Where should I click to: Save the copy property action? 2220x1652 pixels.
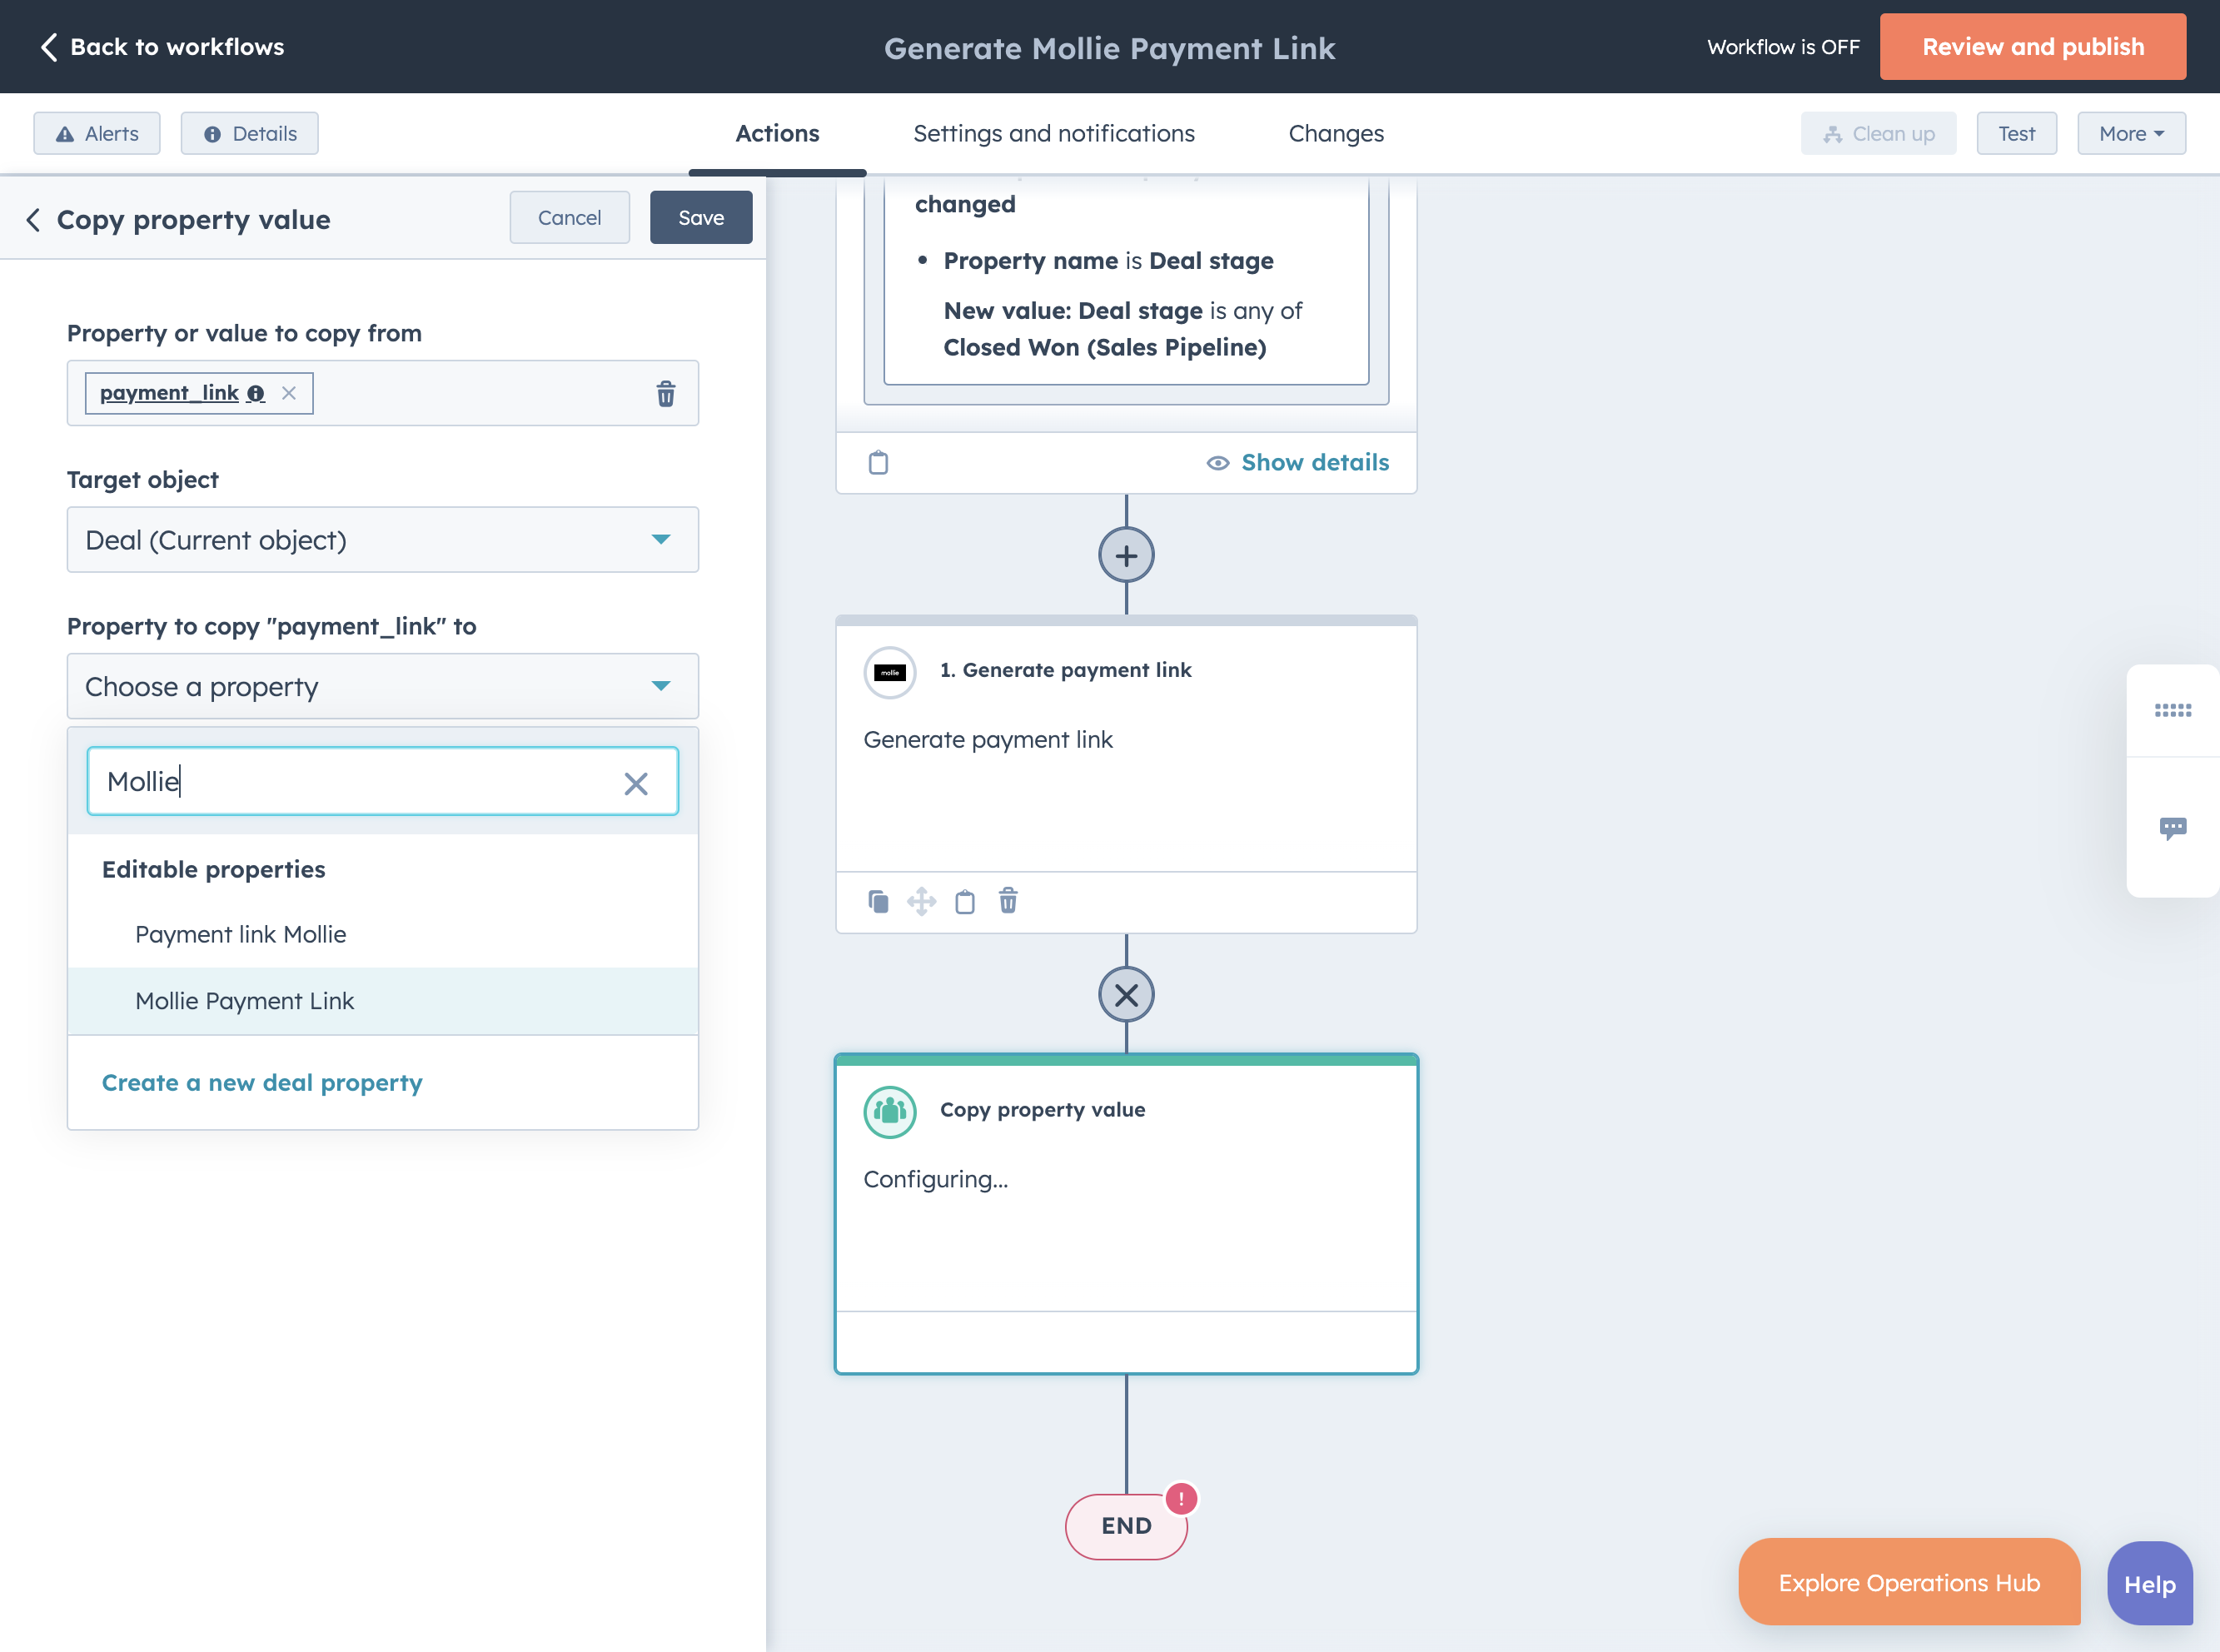click(701, 217)
